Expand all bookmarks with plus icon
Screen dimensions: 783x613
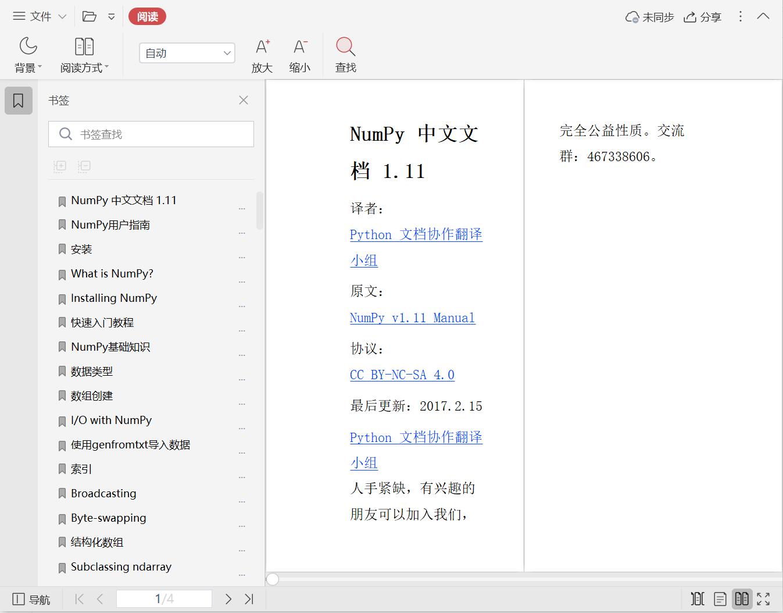pos(59,166)
